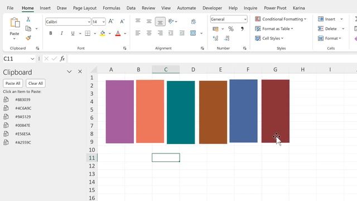
Task: Cut selection with the scissors icon
Action: (28, 19)
